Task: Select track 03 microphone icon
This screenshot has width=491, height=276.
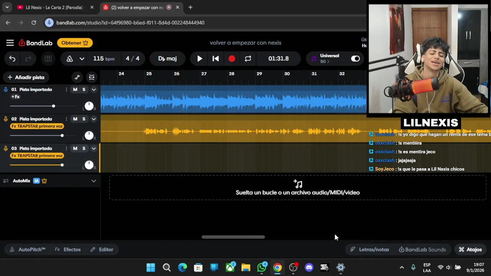Action: point(6,148)
